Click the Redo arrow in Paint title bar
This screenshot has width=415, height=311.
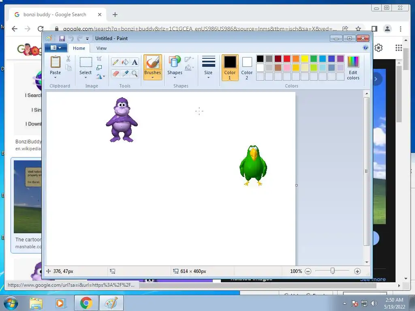[80, 38]
